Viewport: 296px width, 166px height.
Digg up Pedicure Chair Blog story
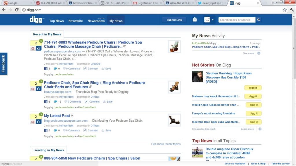38,89
